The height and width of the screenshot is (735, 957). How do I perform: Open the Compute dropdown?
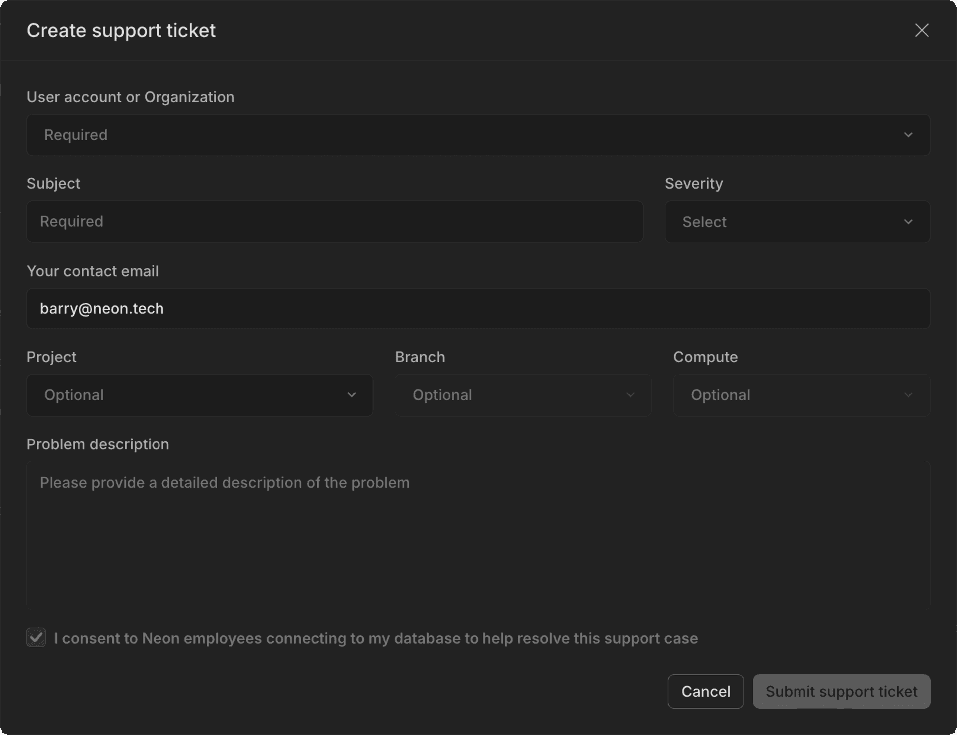[800, 395]
